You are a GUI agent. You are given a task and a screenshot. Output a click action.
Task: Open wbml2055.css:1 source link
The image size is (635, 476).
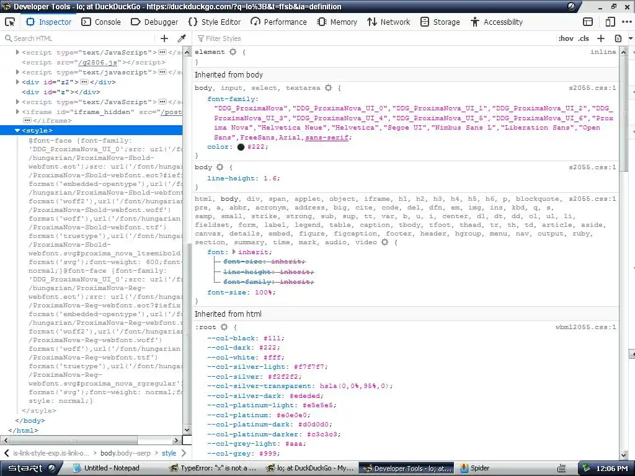585,327
